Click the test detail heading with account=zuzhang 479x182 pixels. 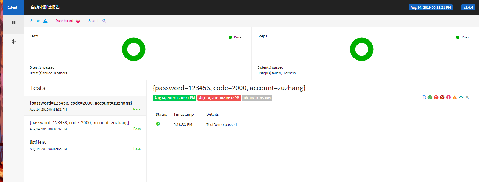click(229, 88)
